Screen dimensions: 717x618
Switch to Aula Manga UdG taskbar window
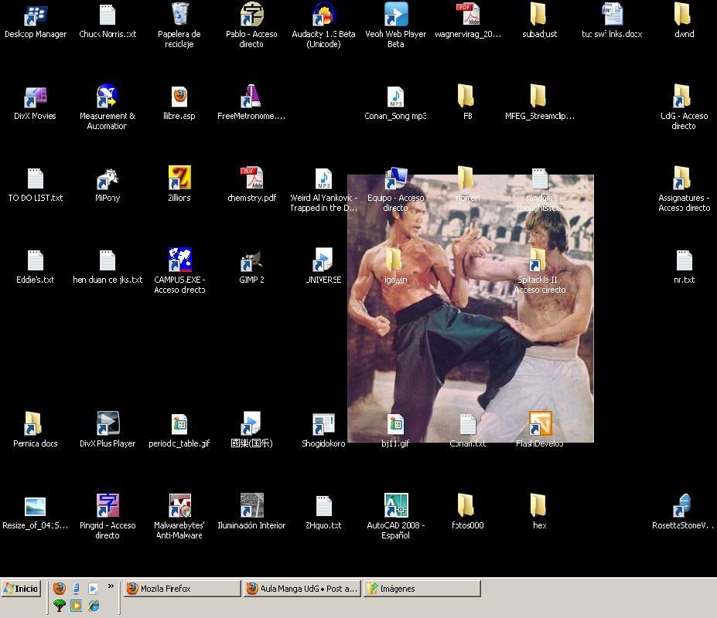(x=302, y=589)
